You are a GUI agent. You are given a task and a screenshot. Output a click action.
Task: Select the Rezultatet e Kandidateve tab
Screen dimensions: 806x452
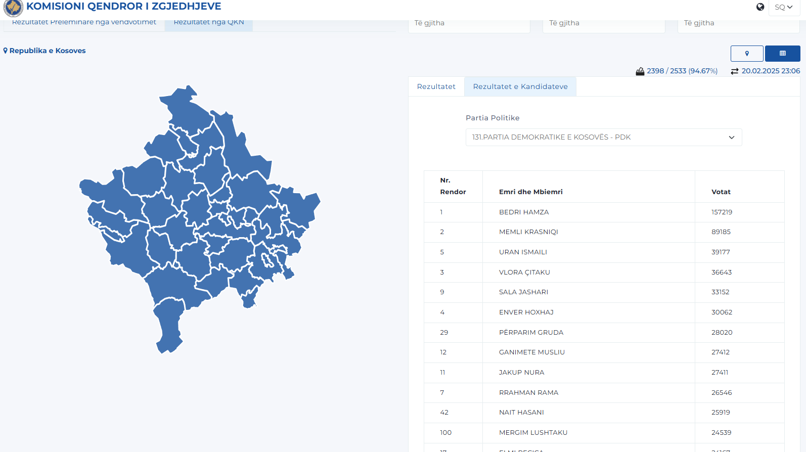click(520, 86)
